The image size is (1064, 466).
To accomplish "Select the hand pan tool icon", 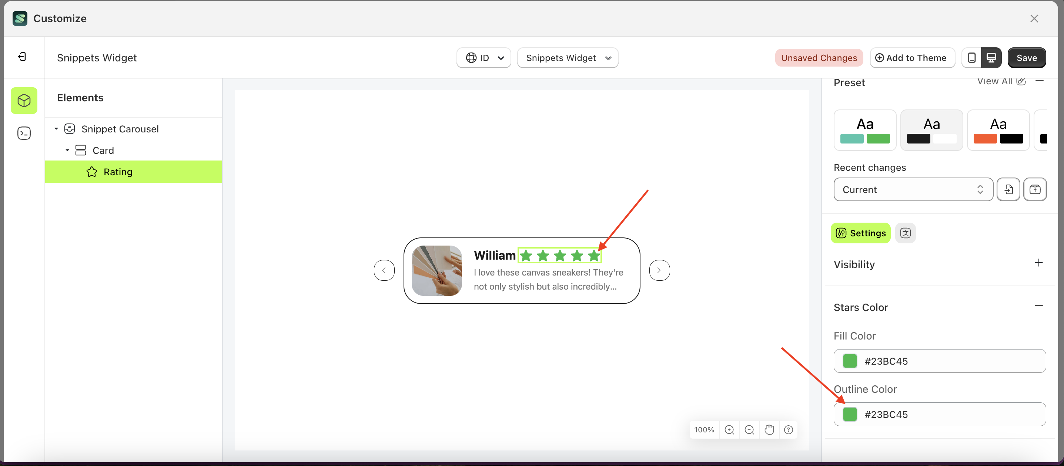I will [x=769, y=429].
